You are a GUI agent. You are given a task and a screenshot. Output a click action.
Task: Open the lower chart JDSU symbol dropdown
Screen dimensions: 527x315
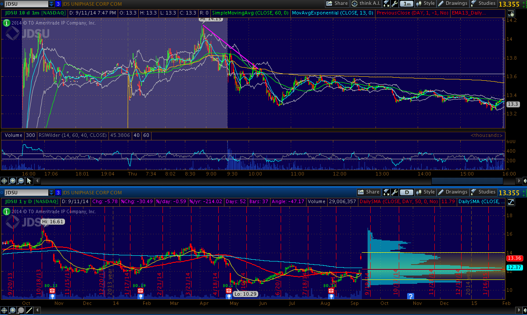pos(52,193)
